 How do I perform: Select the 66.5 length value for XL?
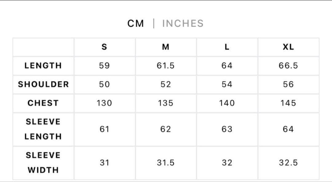pos(288,65)
